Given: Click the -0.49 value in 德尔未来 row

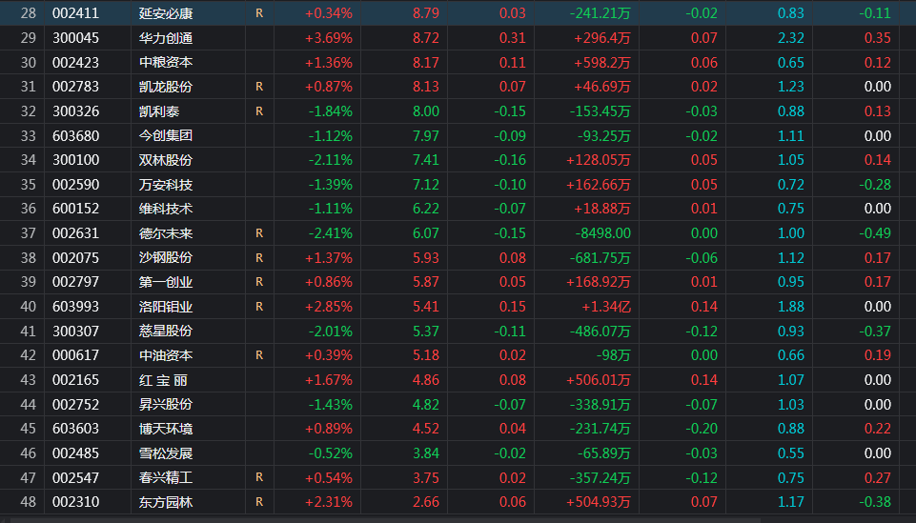Looking at the screenshot, I should pyautogui.click(x=875, y=233).
